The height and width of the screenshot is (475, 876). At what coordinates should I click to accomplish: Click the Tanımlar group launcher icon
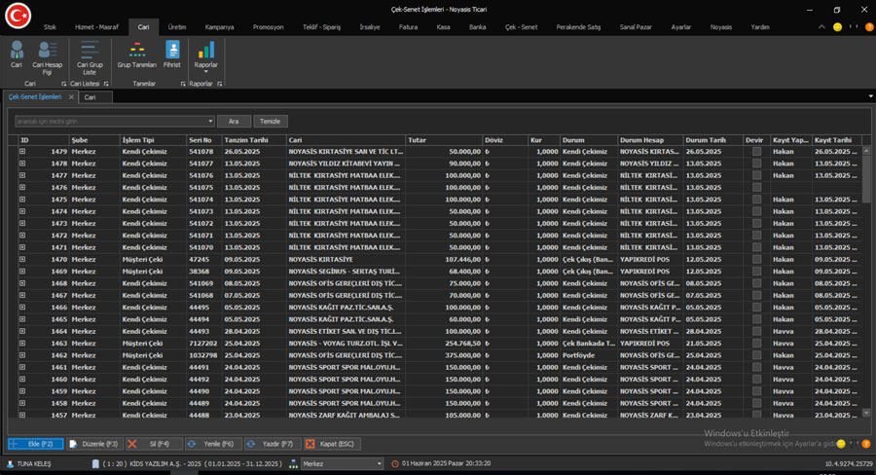click(183, 84)
